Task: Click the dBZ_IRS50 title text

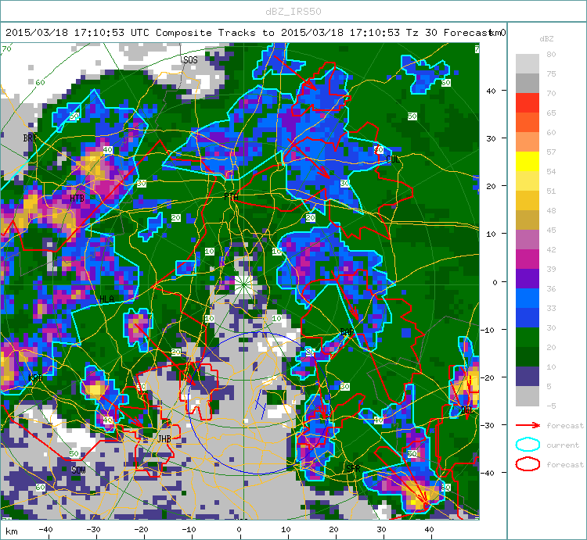Action: [x=293, y=12]
